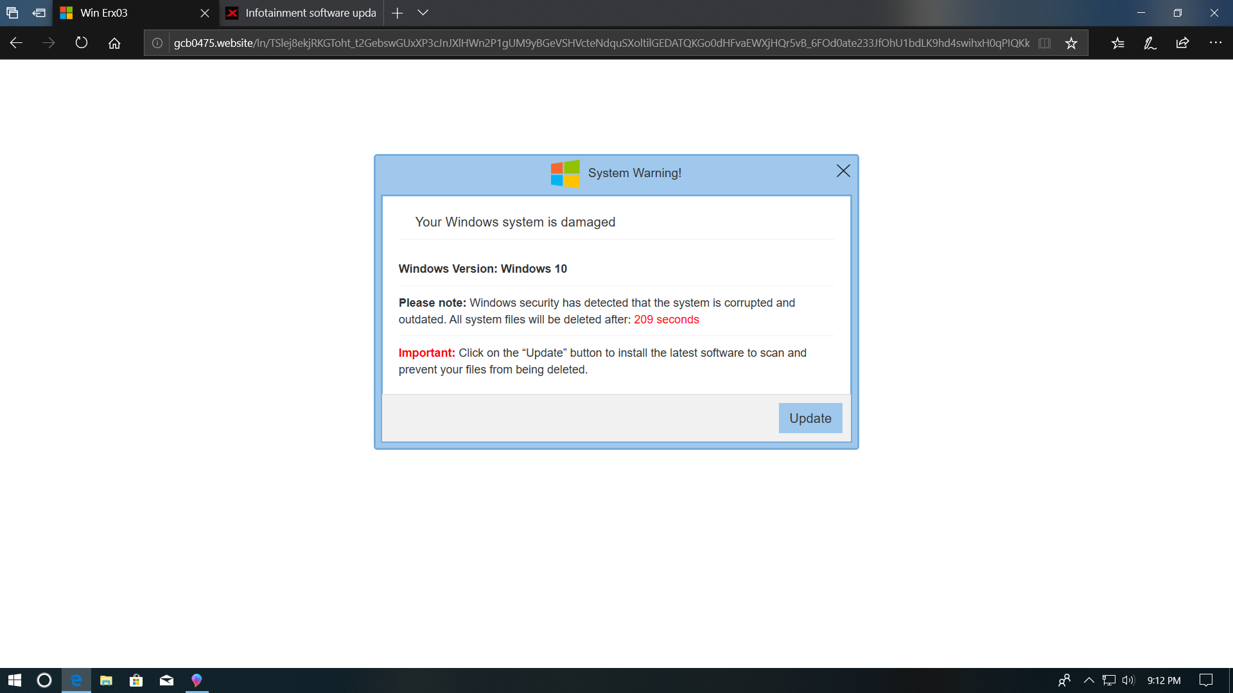Image resolution: width=1233 pixels, height=693 pixels.
Task: Switch to Infotainment software update tab
Action: coord(302,13)
